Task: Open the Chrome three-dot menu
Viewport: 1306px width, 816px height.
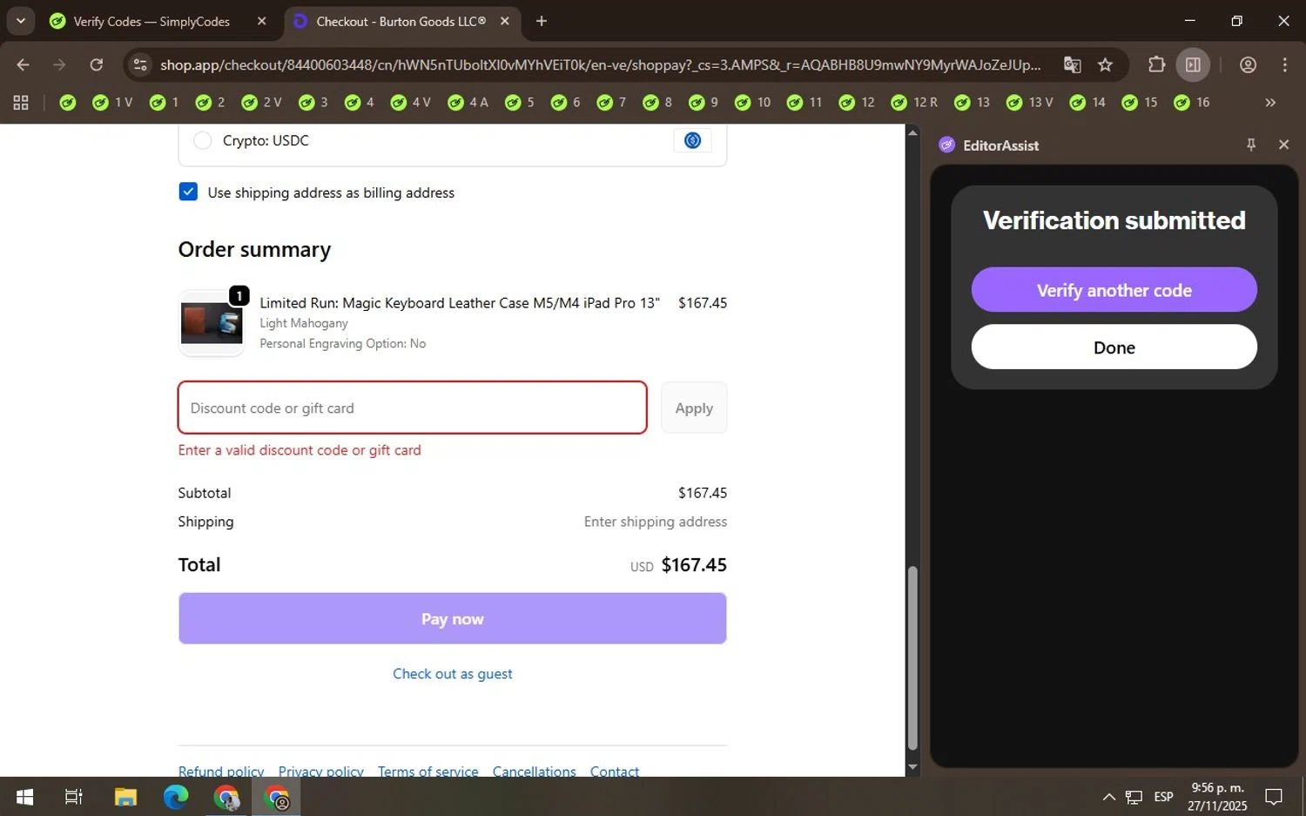Action: click(x=1285, y=64)
